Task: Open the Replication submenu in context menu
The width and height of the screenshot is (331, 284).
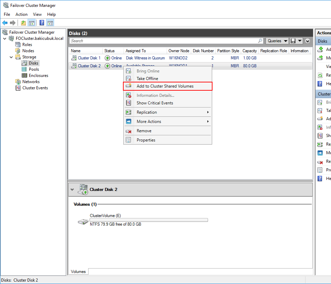Action: click(168, 112)
